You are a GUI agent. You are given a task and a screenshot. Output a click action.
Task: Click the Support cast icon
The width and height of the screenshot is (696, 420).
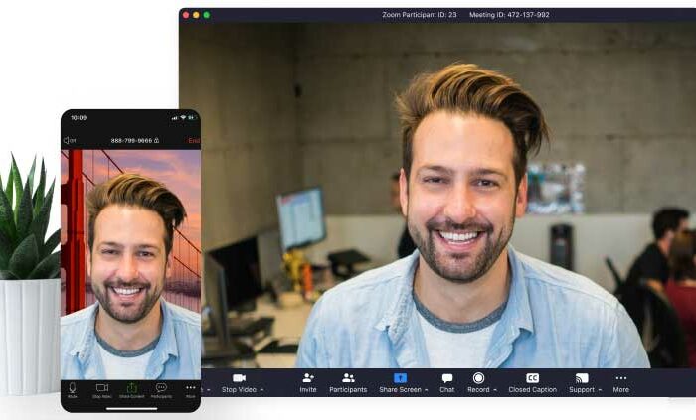tap(582, 378)
